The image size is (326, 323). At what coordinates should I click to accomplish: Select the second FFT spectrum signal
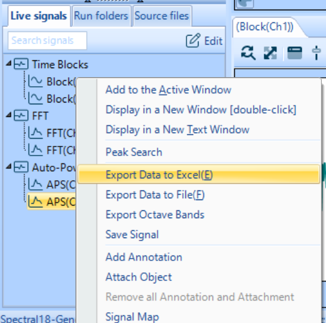click(x=52, y=150)
